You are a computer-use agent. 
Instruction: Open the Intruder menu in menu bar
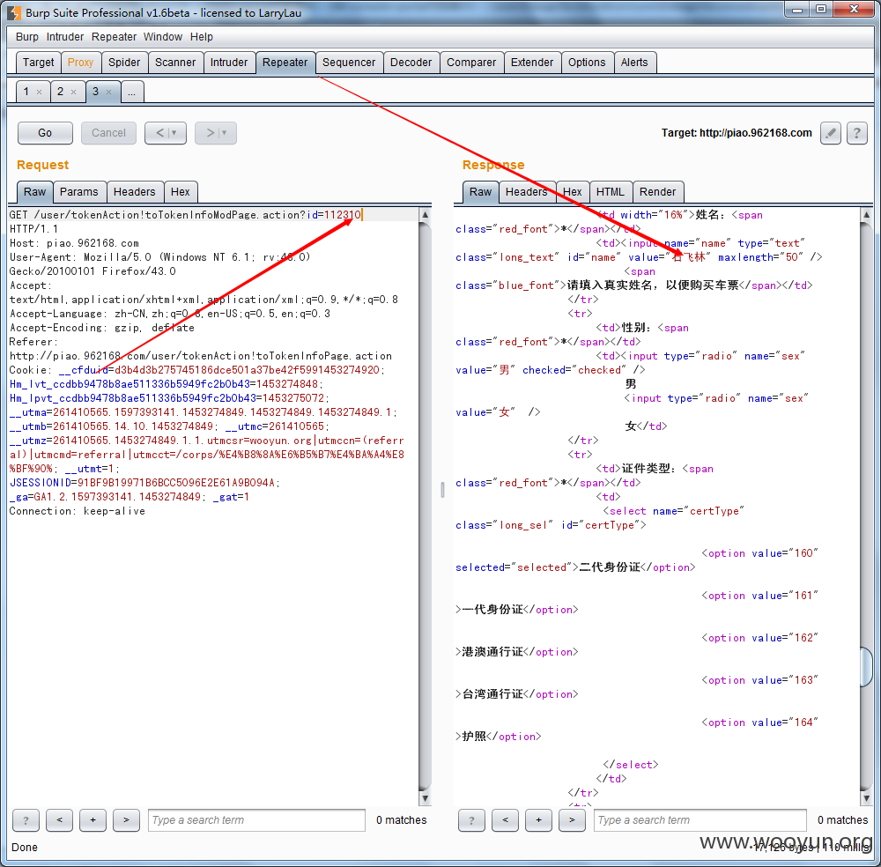[x=64, y=36]
